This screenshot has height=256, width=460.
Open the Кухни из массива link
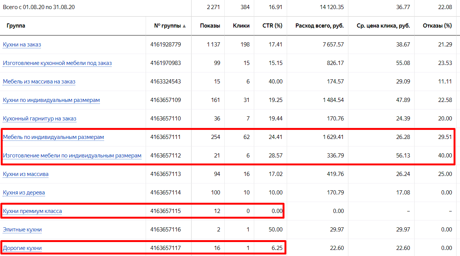pos(26,174)
